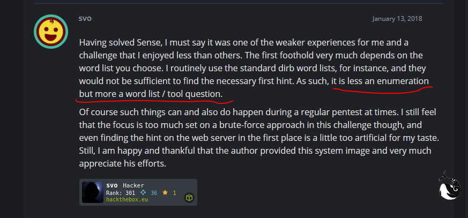The height and width of the screenshot is (218, 468).
Task: Click the hooded hacker image in badge
Action: pyautogui.click(x=93, y=192)
